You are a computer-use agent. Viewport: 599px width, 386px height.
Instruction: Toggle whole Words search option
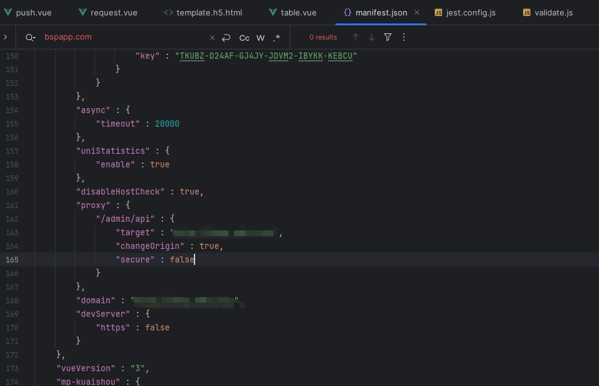pos(261,38)
